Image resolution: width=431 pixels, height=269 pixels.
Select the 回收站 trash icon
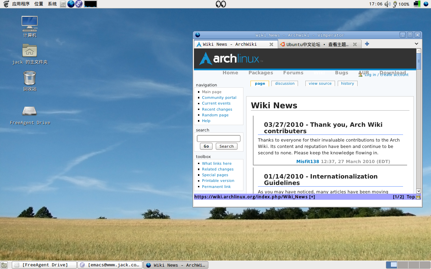point(30,81)
